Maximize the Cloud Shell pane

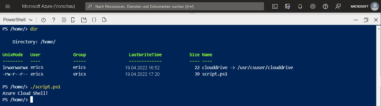(x=366, y=20)
